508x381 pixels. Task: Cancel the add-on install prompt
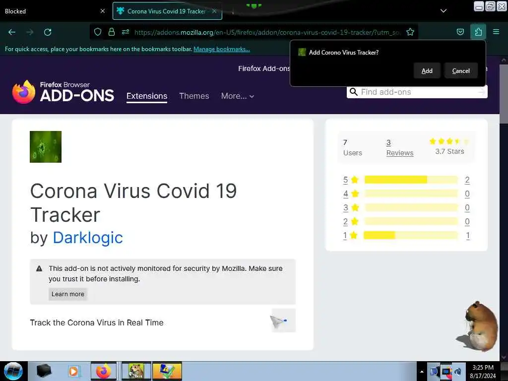(461, 70)
